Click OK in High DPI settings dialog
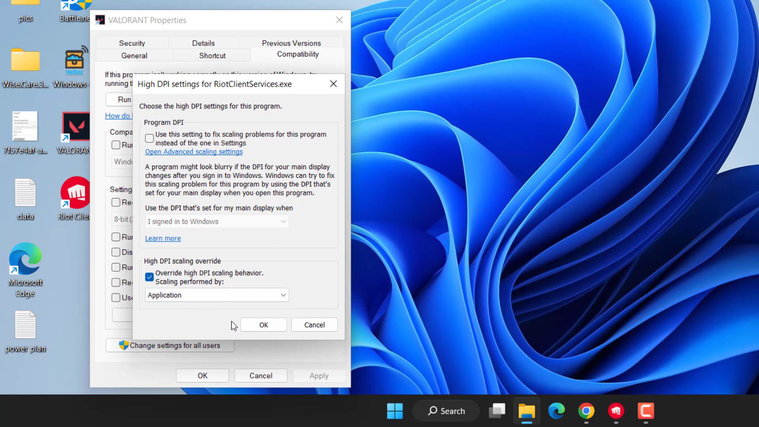This screenshot has width=759, height=427. click(264, 325)
